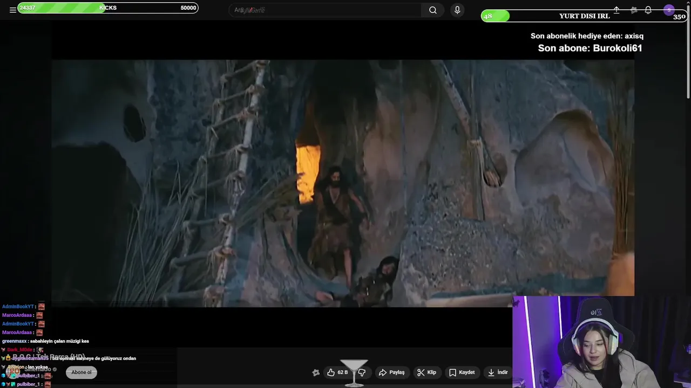This screenshot has width=691, height=388.
Task: Focus the YouTube search box
Action: pos(326,10)
